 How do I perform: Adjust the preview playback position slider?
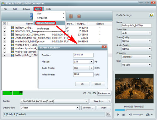pos(126,110)
